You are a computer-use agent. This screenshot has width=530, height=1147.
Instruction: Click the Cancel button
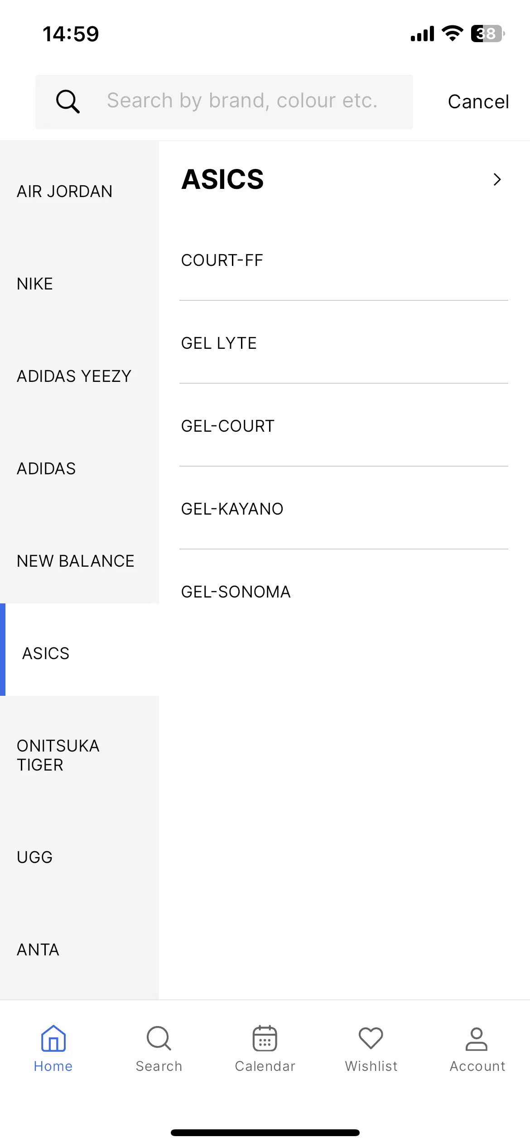[x=478, y=101]
